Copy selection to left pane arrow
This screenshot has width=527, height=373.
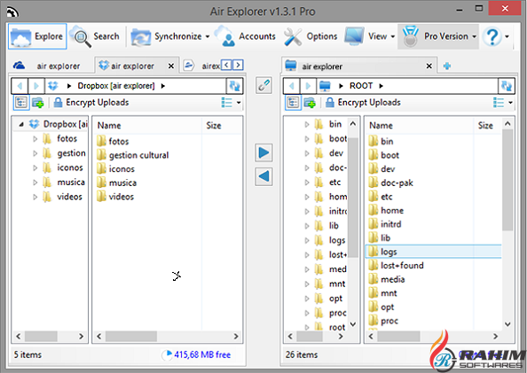tap(263, 176)
